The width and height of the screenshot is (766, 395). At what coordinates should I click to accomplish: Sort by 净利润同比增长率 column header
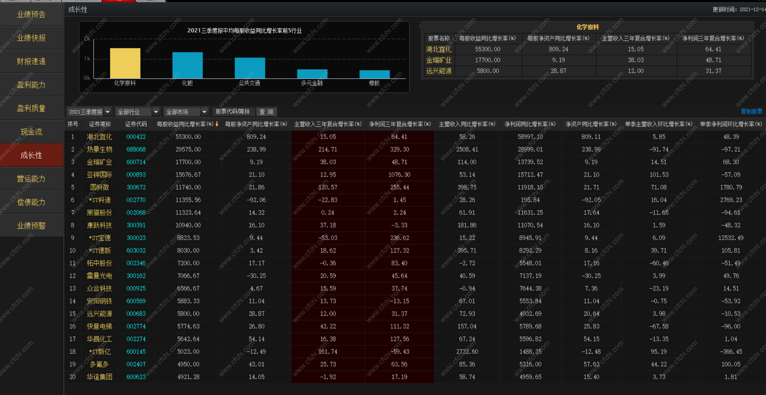coord(530,124)
